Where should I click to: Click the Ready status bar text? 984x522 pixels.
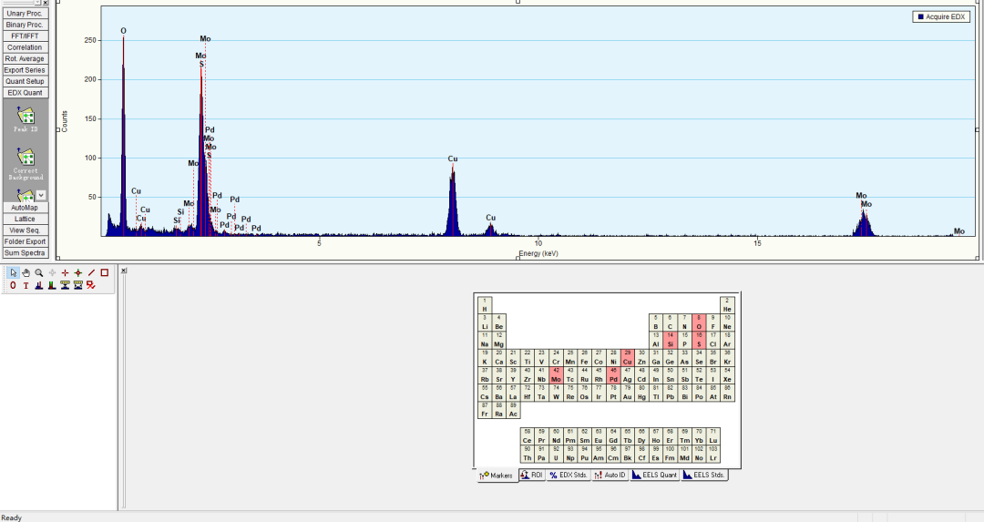(x=11, y=517)
